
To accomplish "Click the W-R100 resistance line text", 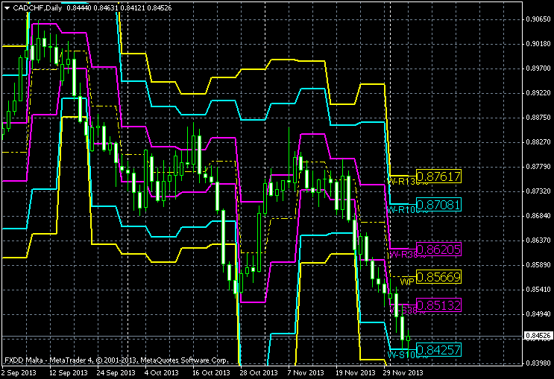I will [x=401, y=210].
